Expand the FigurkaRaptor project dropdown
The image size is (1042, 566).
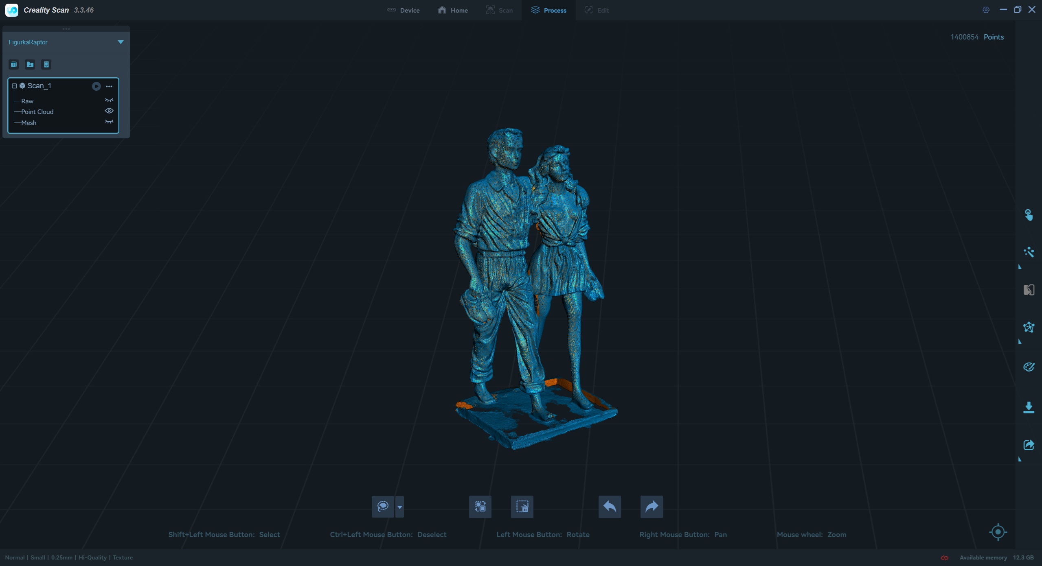pos(121,42)
